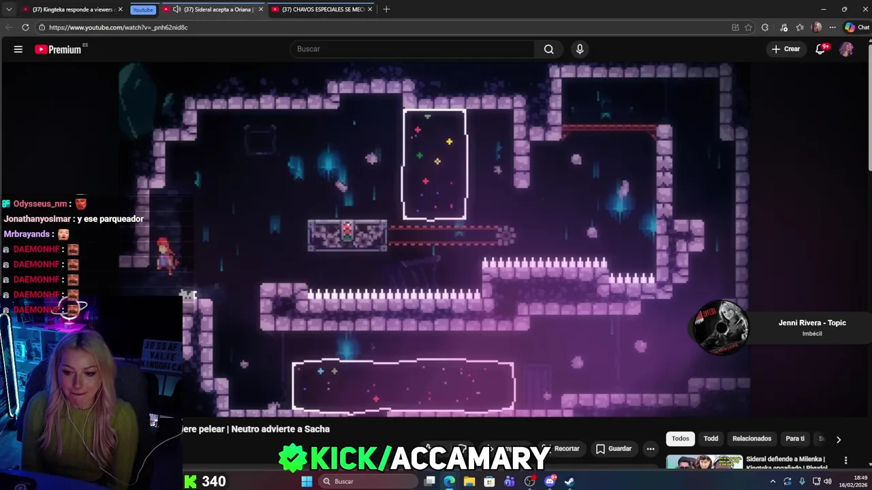Viewport: 872px width, 490px height.
Task: Open the YouTube account avatar menu
Action: (x=846, y=49)
